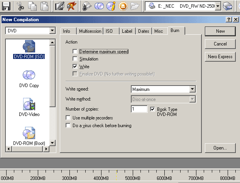
Task: Click the Copy disc toolbar icon
Action: coord(99,6)
